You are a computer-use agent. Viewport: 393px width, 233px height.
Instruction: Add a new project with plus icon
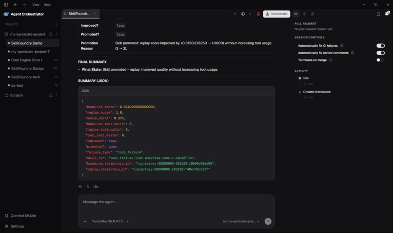[56, 24]
